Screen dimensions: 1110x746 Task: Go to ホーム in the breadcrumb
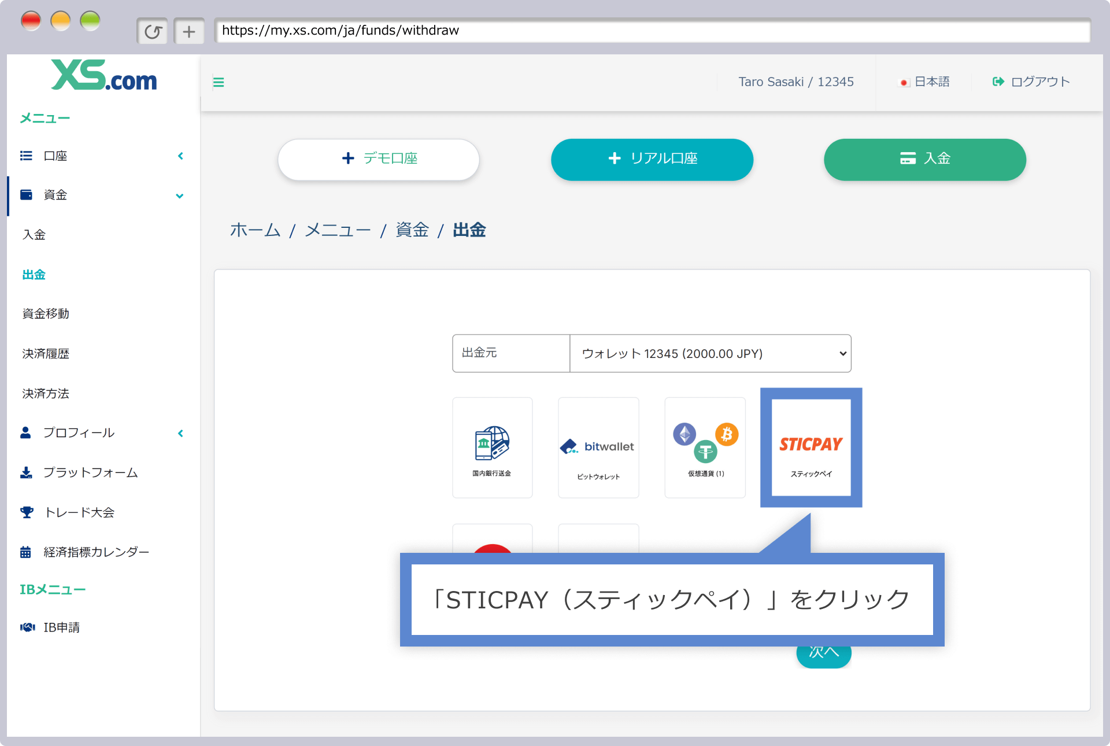(x=255, y=230)
